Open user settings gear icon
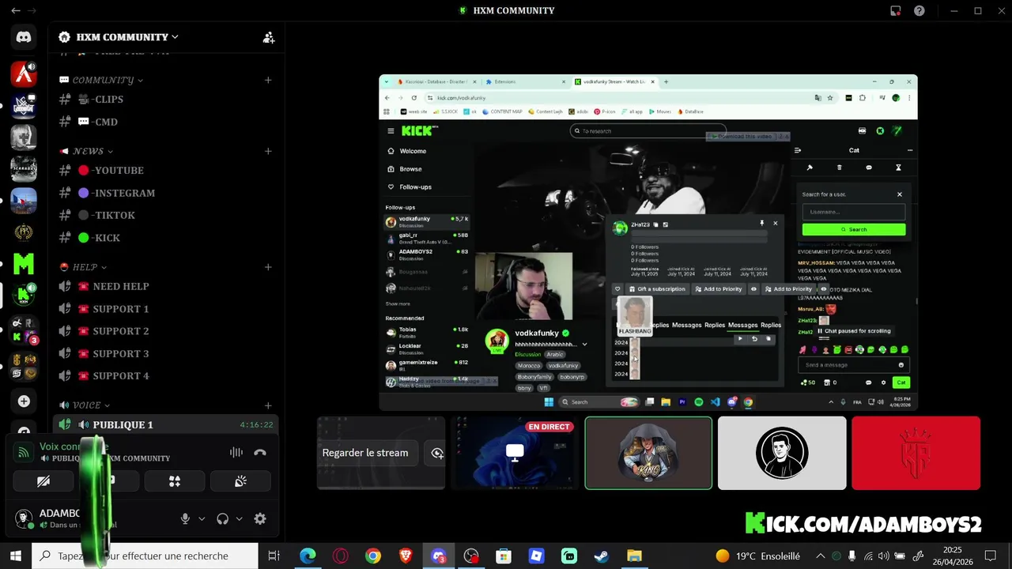Screen dimensions: 1012x569 click(260, 519)
